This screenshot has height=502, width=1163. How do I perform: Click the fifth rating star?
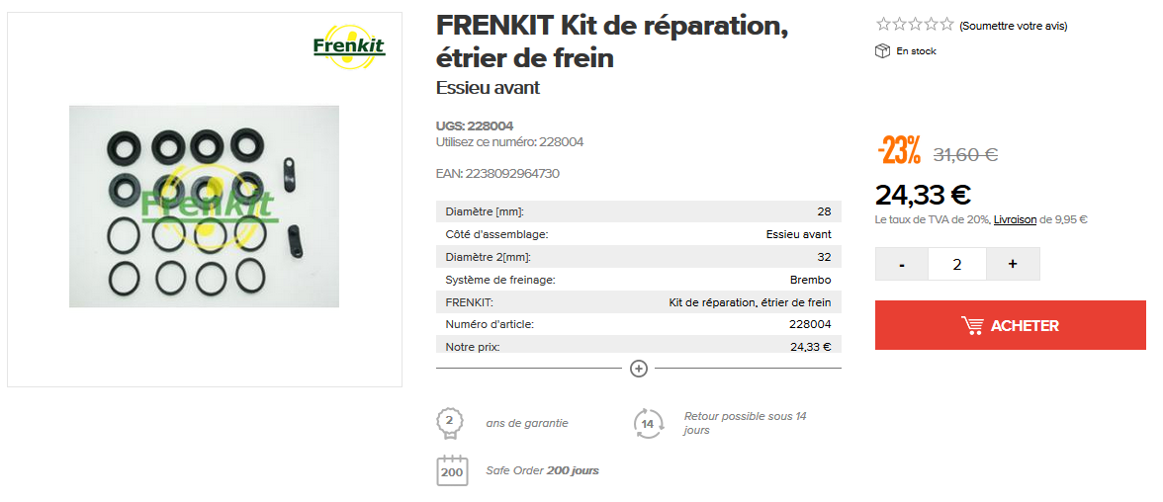(947, 25)
